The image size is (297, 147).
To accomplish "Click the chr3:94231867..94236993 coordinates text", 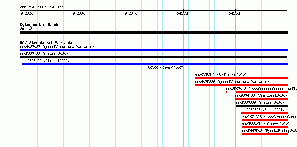I will [43, 7].
